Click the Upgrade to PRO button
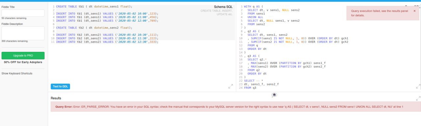 23,55
